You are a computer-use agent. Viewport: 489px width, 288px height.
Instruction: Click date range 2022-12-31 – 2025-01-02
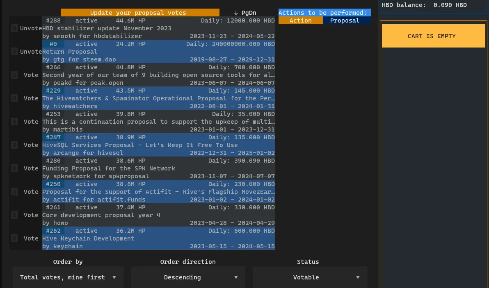click(232, 153)
